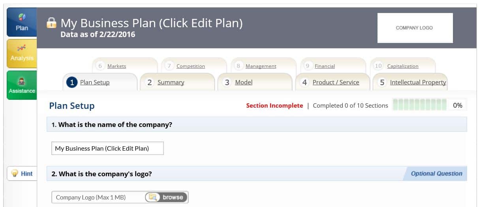Screen dimensions: 479x207
Task: Open the Assistance sidebar icon
Action: coord(22,85)
